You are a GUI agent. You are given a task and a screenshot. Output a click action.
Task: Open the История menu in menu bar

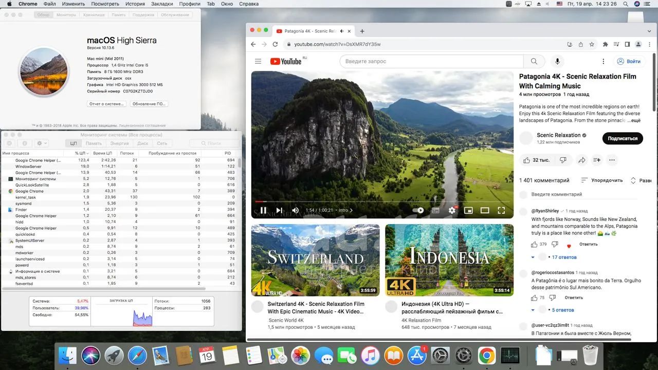(135, 4)
